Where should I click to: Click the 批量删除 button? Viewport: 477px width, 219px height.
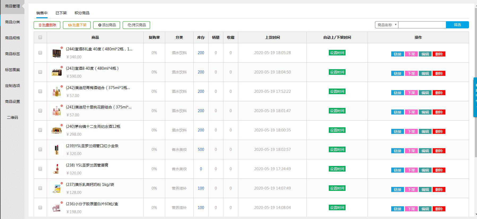coord(47,25)
